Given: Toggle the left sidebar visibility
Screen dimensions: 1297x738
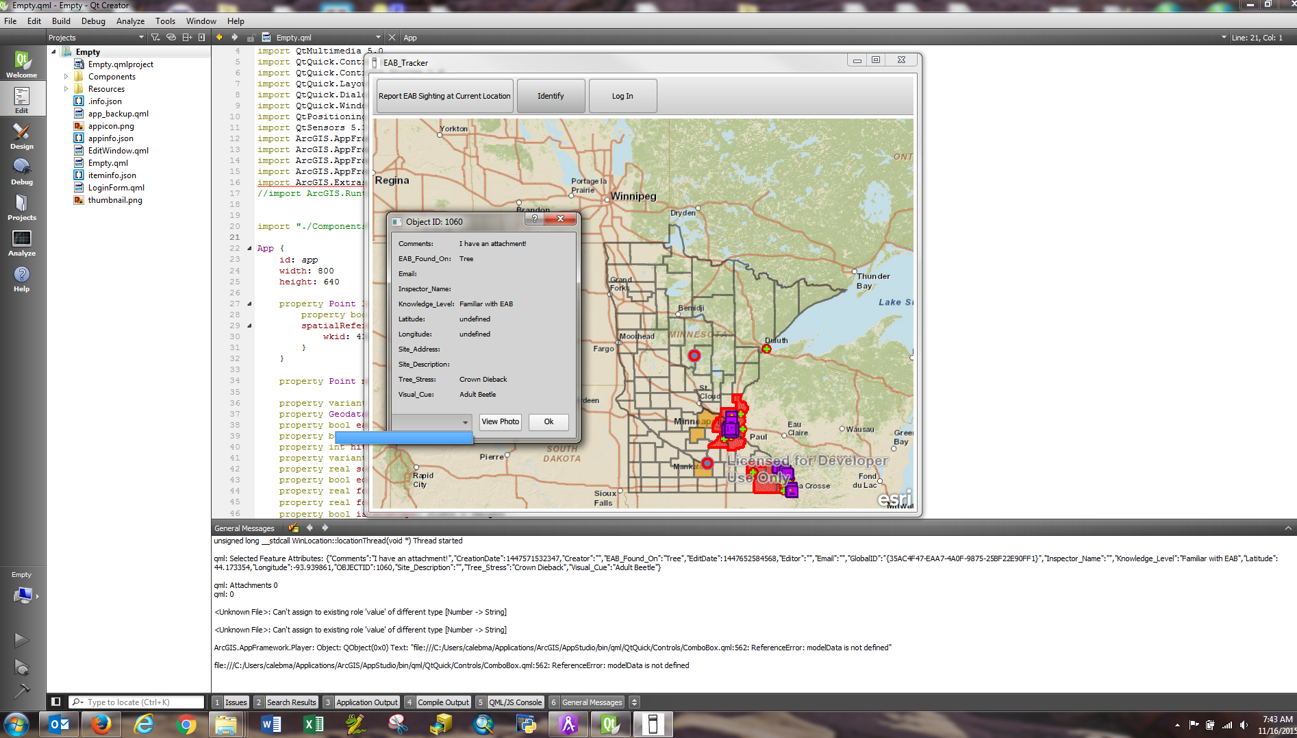Looking at the screenshot, I should [x=56, y=702].
